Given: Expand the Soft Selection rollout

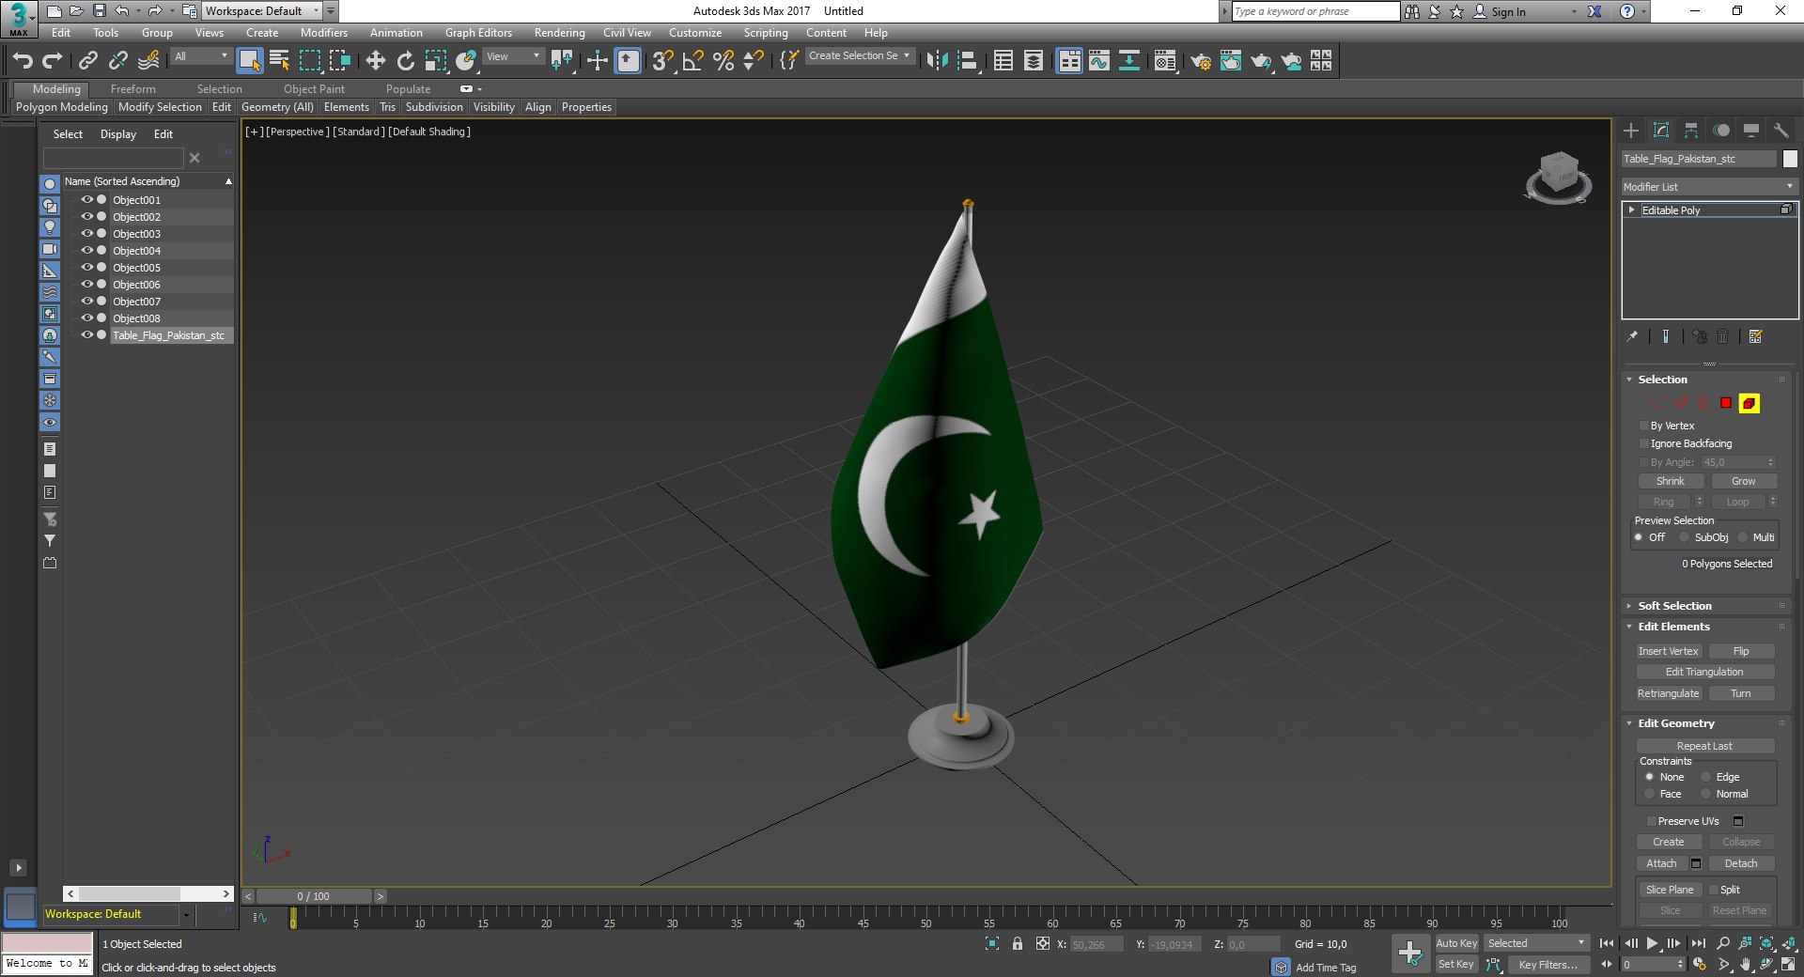Looking at the screenshot, I should point(1674,606).
